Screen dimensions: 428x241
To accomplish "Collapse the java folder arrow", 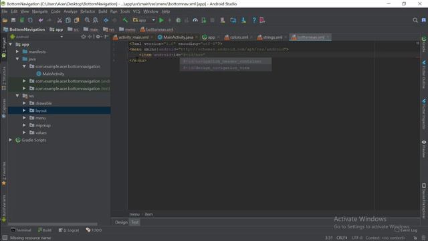I will pyautogui.click(x=17, y=59).
